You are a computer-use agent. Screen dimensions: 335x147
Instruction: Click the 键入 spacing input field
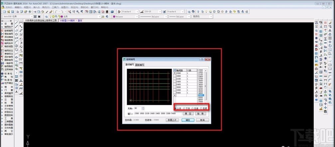point(158,113)
